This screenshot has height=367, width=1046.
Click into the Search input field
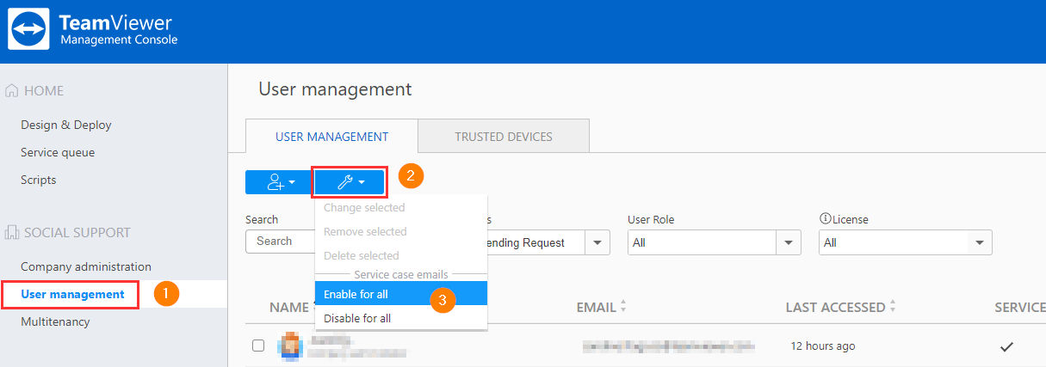coord(280,242)
